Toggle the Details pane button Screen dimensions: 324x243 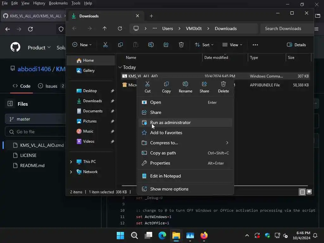(296, 45)
